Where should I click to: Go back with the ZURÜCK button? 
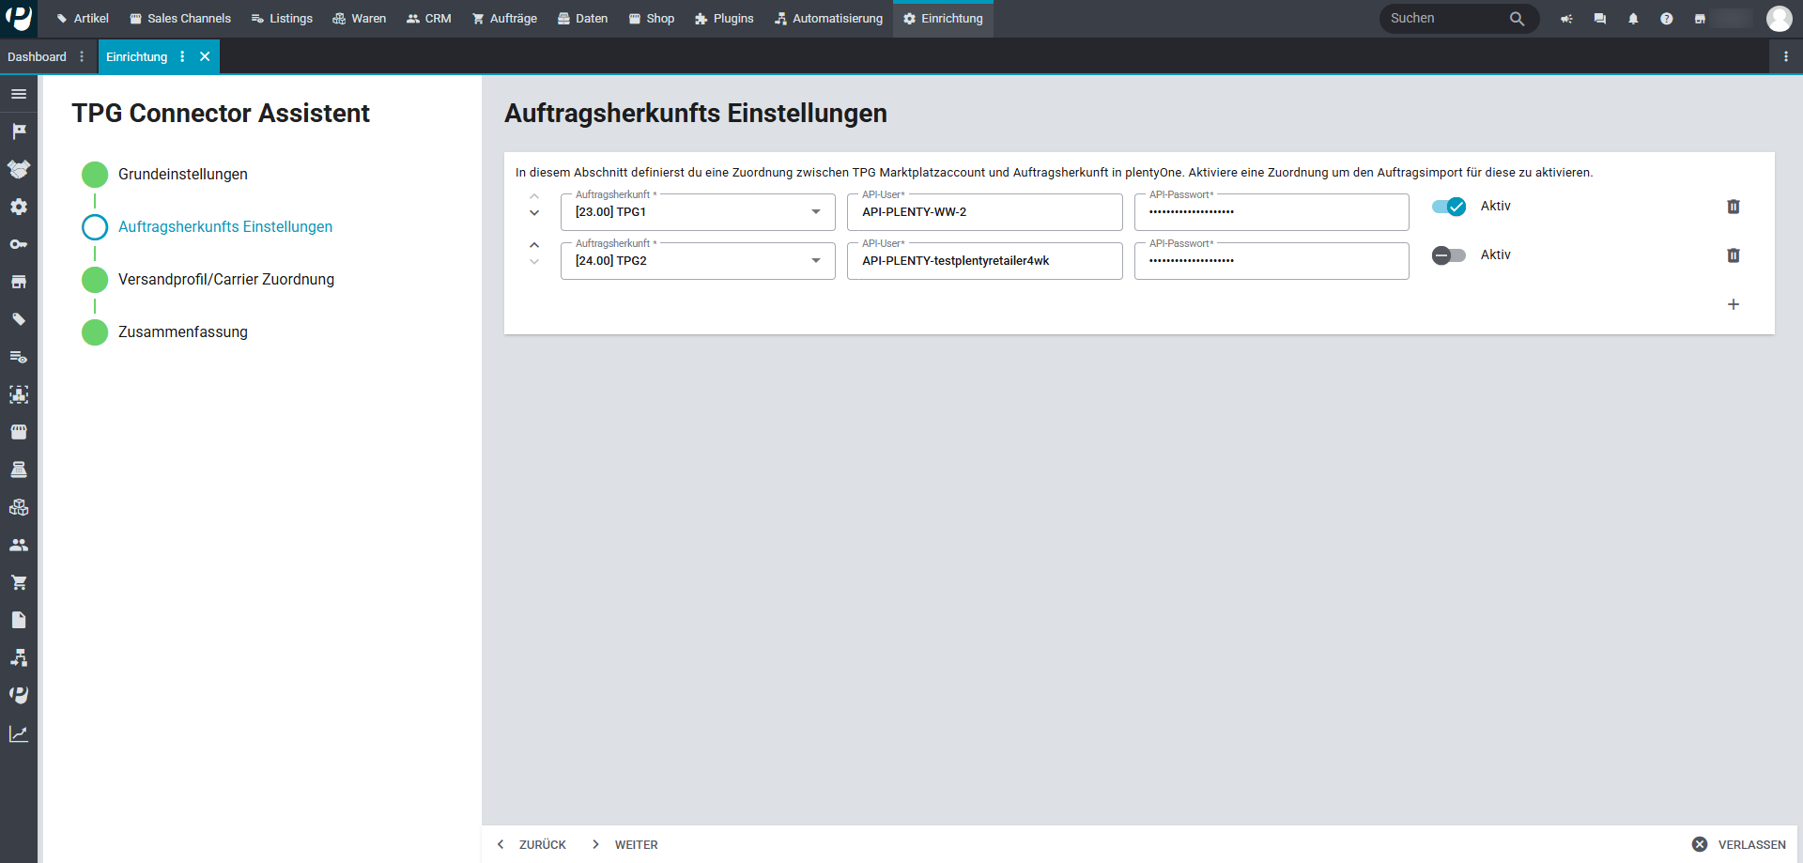click(532, 844)
